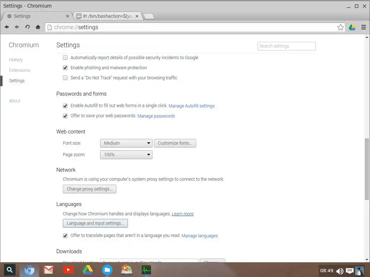Open About in the sidebar
The width and height of the screenshot is (370, 277).
14,101
